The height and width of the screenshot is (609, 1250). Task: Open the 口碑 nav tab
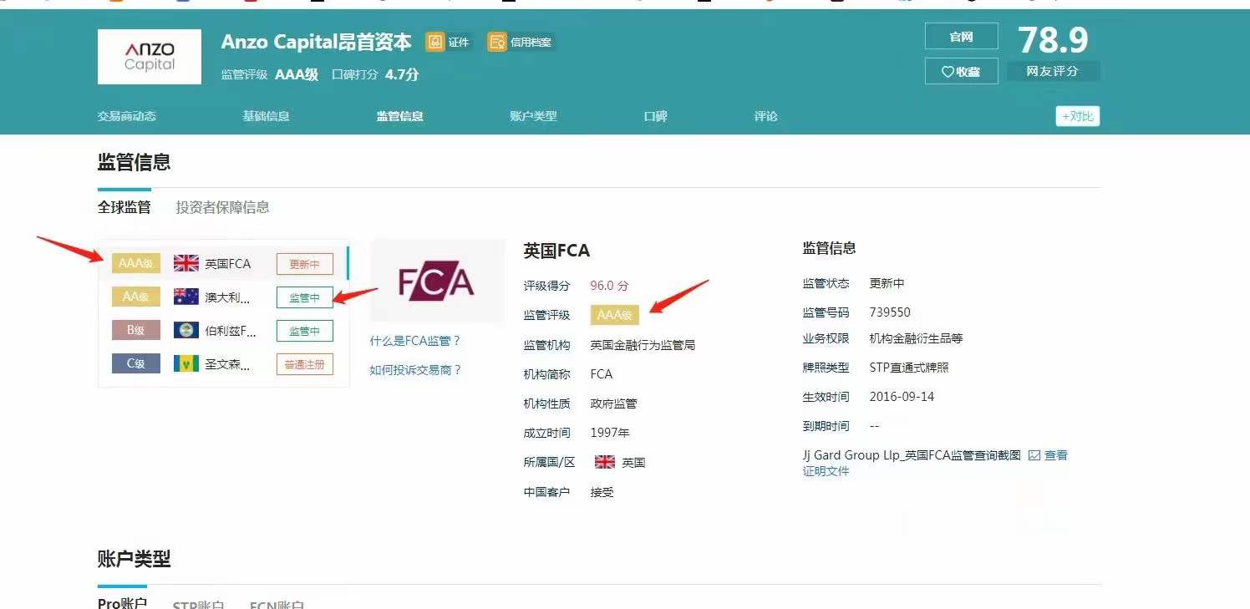656,116
